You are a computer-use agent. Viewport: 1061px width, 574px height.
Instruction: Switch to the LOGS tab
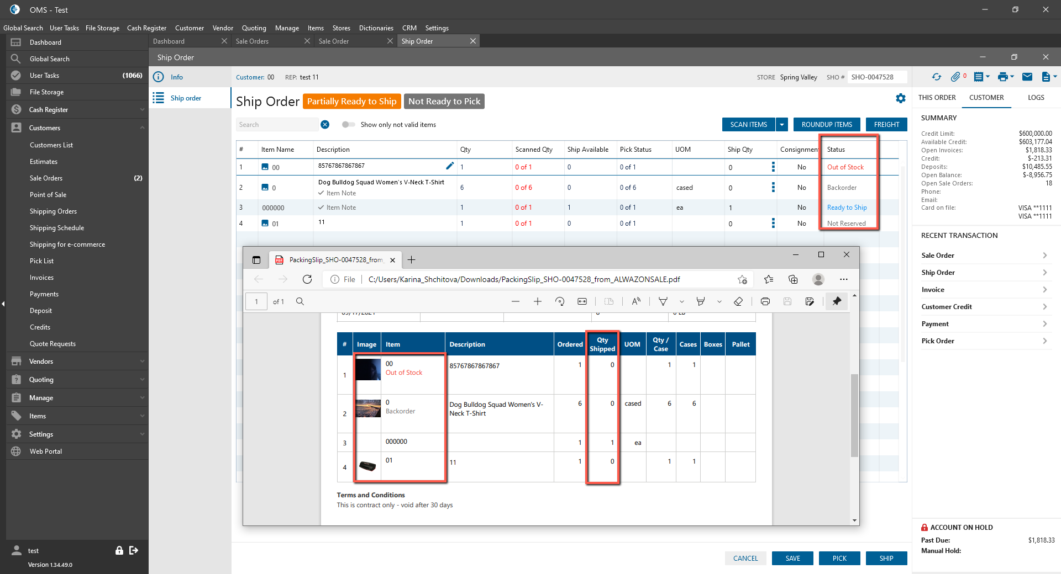1036,98
